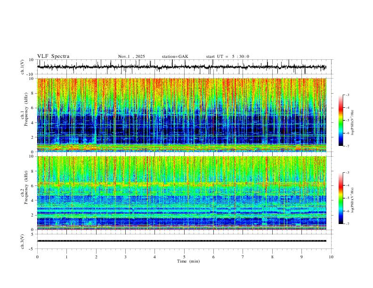Click the ch.1 Frequency (kHz) axis label
Screen dimensions: 373x288
[24, 109]
